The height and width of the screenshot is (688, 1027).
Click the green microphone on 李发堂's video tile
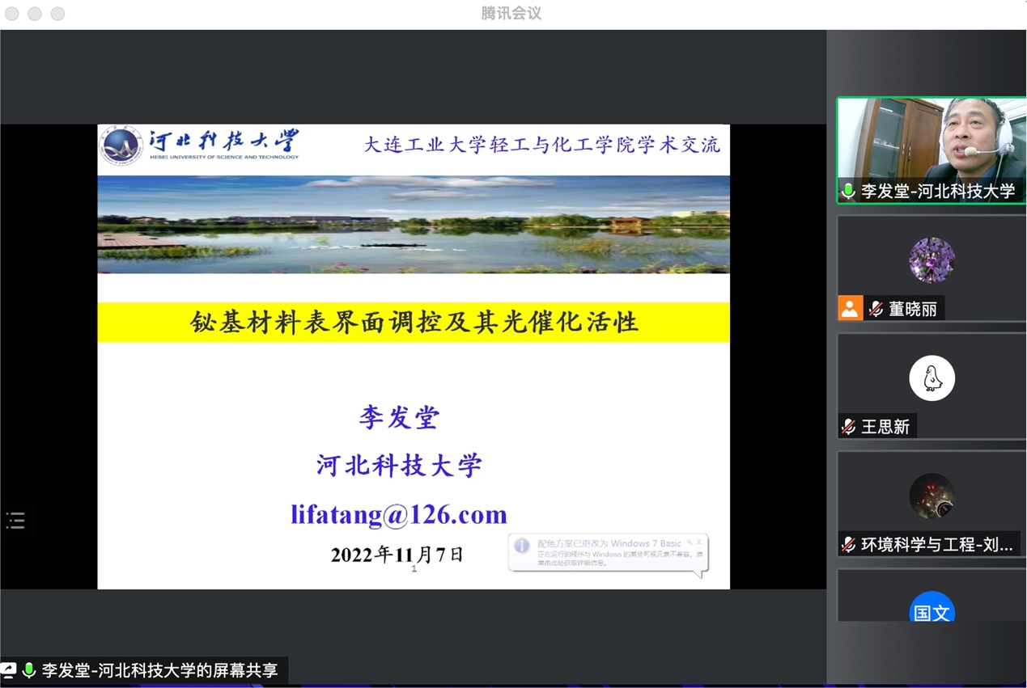pos(848,192)
